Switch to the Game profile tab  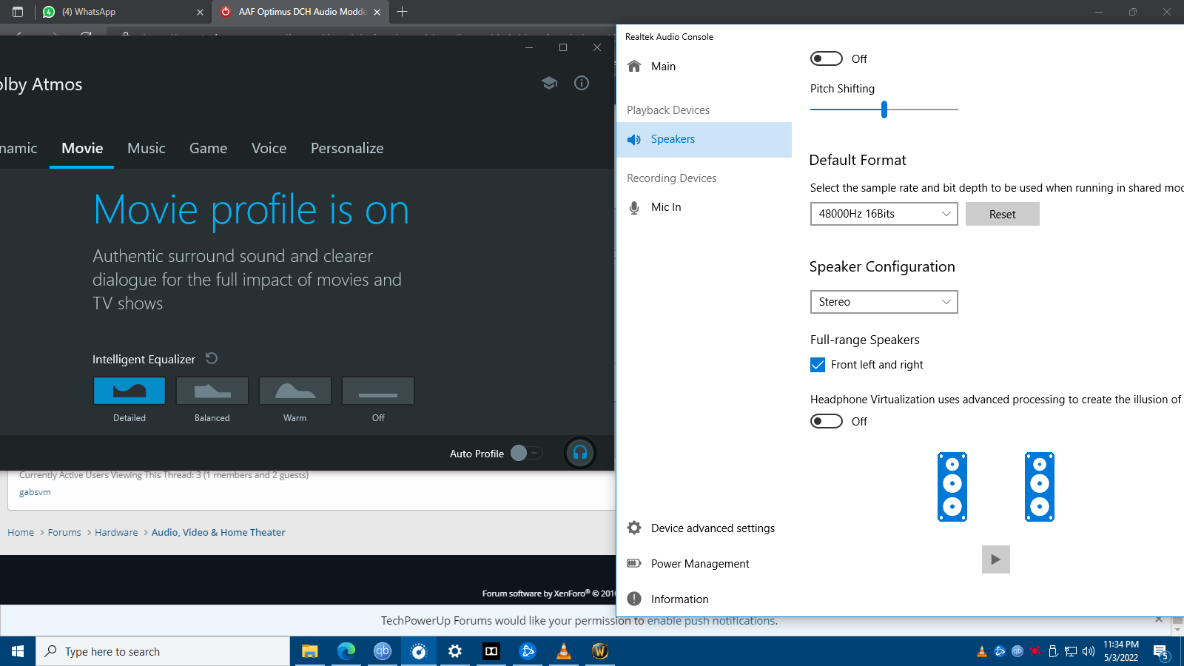pos(208,148)
